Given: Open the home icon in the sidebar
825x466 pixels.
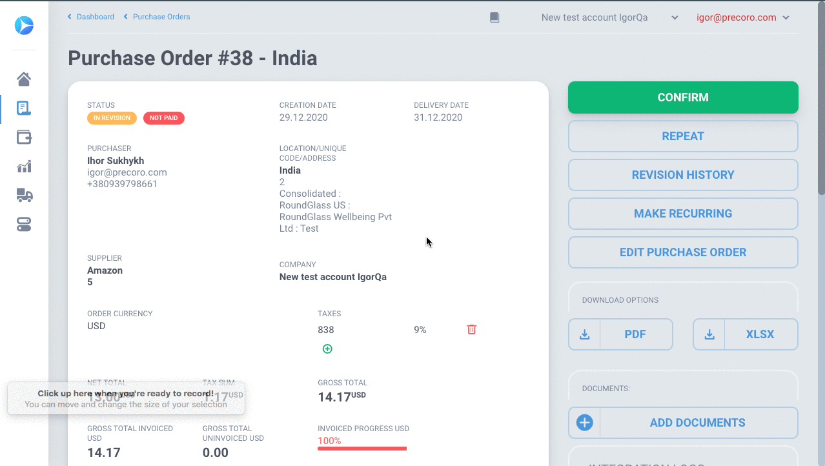Looking at the screenshot, I should (24, 79).
